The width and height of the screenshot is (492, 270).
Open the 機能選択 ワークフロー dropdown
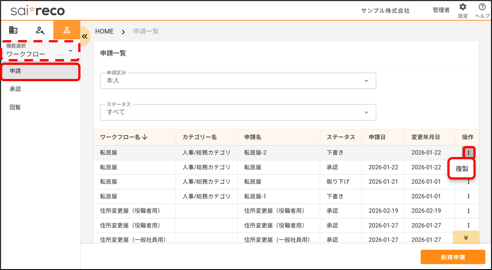pyautogui.click(x=40, y=51)
